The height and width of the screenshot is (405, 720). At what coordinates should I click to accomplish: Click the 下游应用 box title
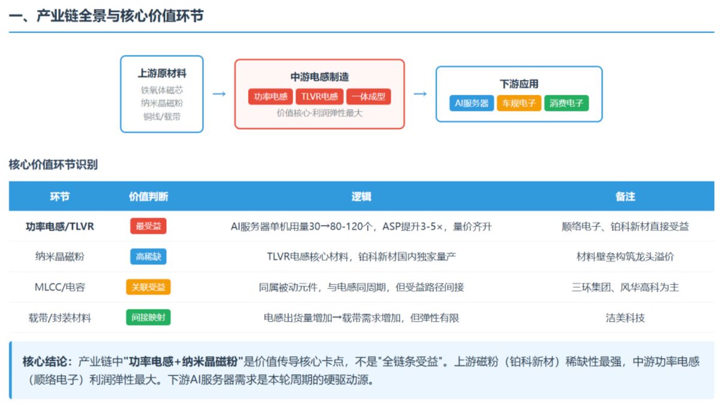click(519, 83)
